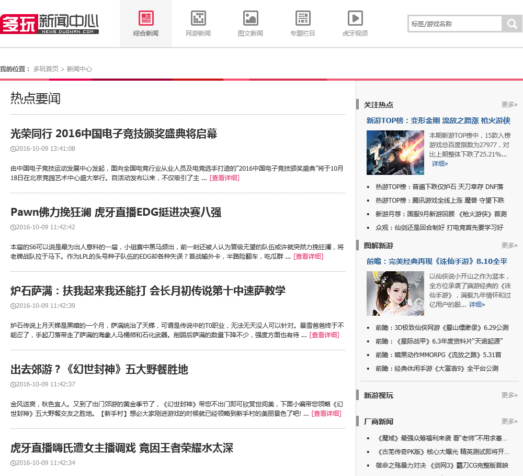Open 查看详细 for the 炉石萨满 article
Image resolution: width=523 pixels, height=476 pixels.
(325, 335)
